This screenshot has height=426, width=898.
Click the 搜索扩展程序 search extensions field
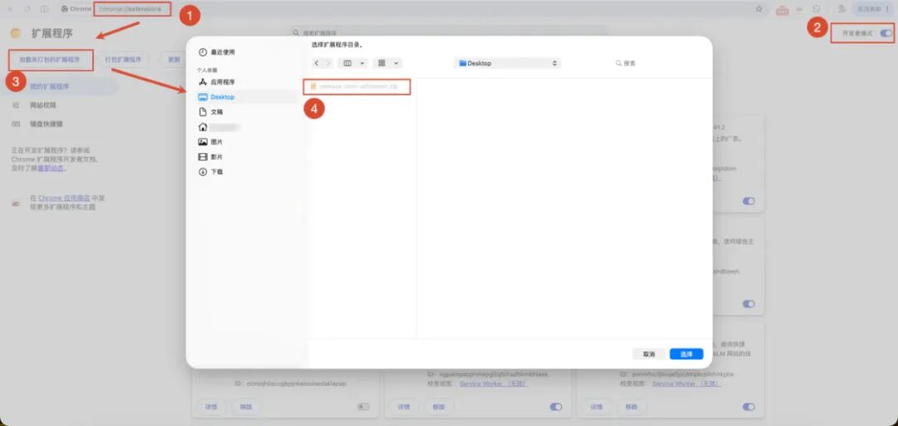tap(448, 33)
